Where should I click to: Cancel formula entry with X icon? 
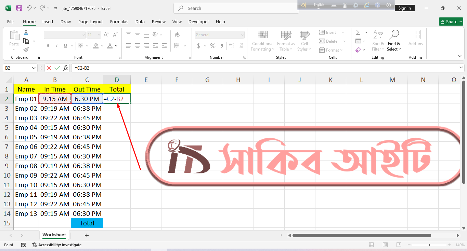click(x=49, y=68)
